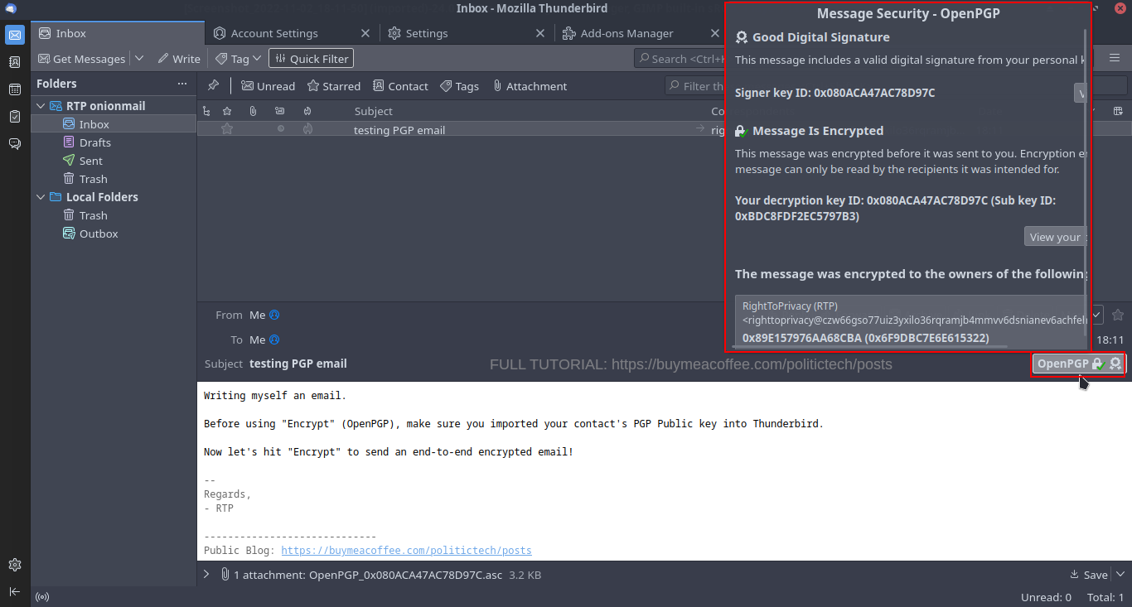Toggle read status of testing PGP email
Viewport: 1132px width, 607px height.
[280, 129]
